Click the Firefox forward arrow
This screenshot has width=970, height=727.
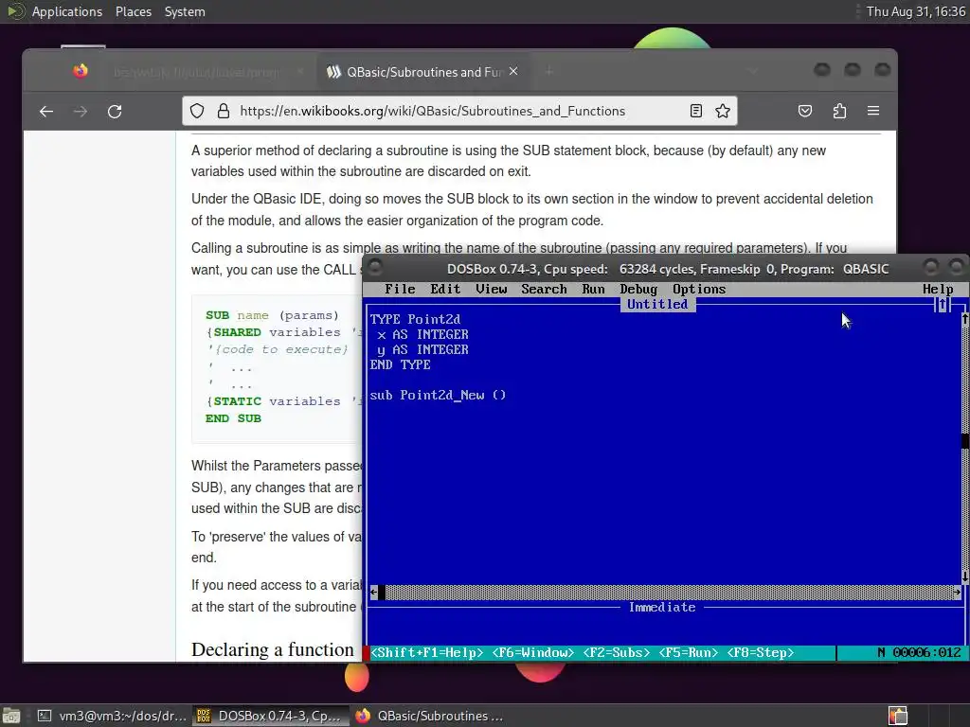click(x=81, y=112)
